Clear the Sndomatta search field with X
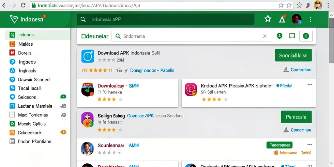 pyautogui.click(x=265, y=36)
